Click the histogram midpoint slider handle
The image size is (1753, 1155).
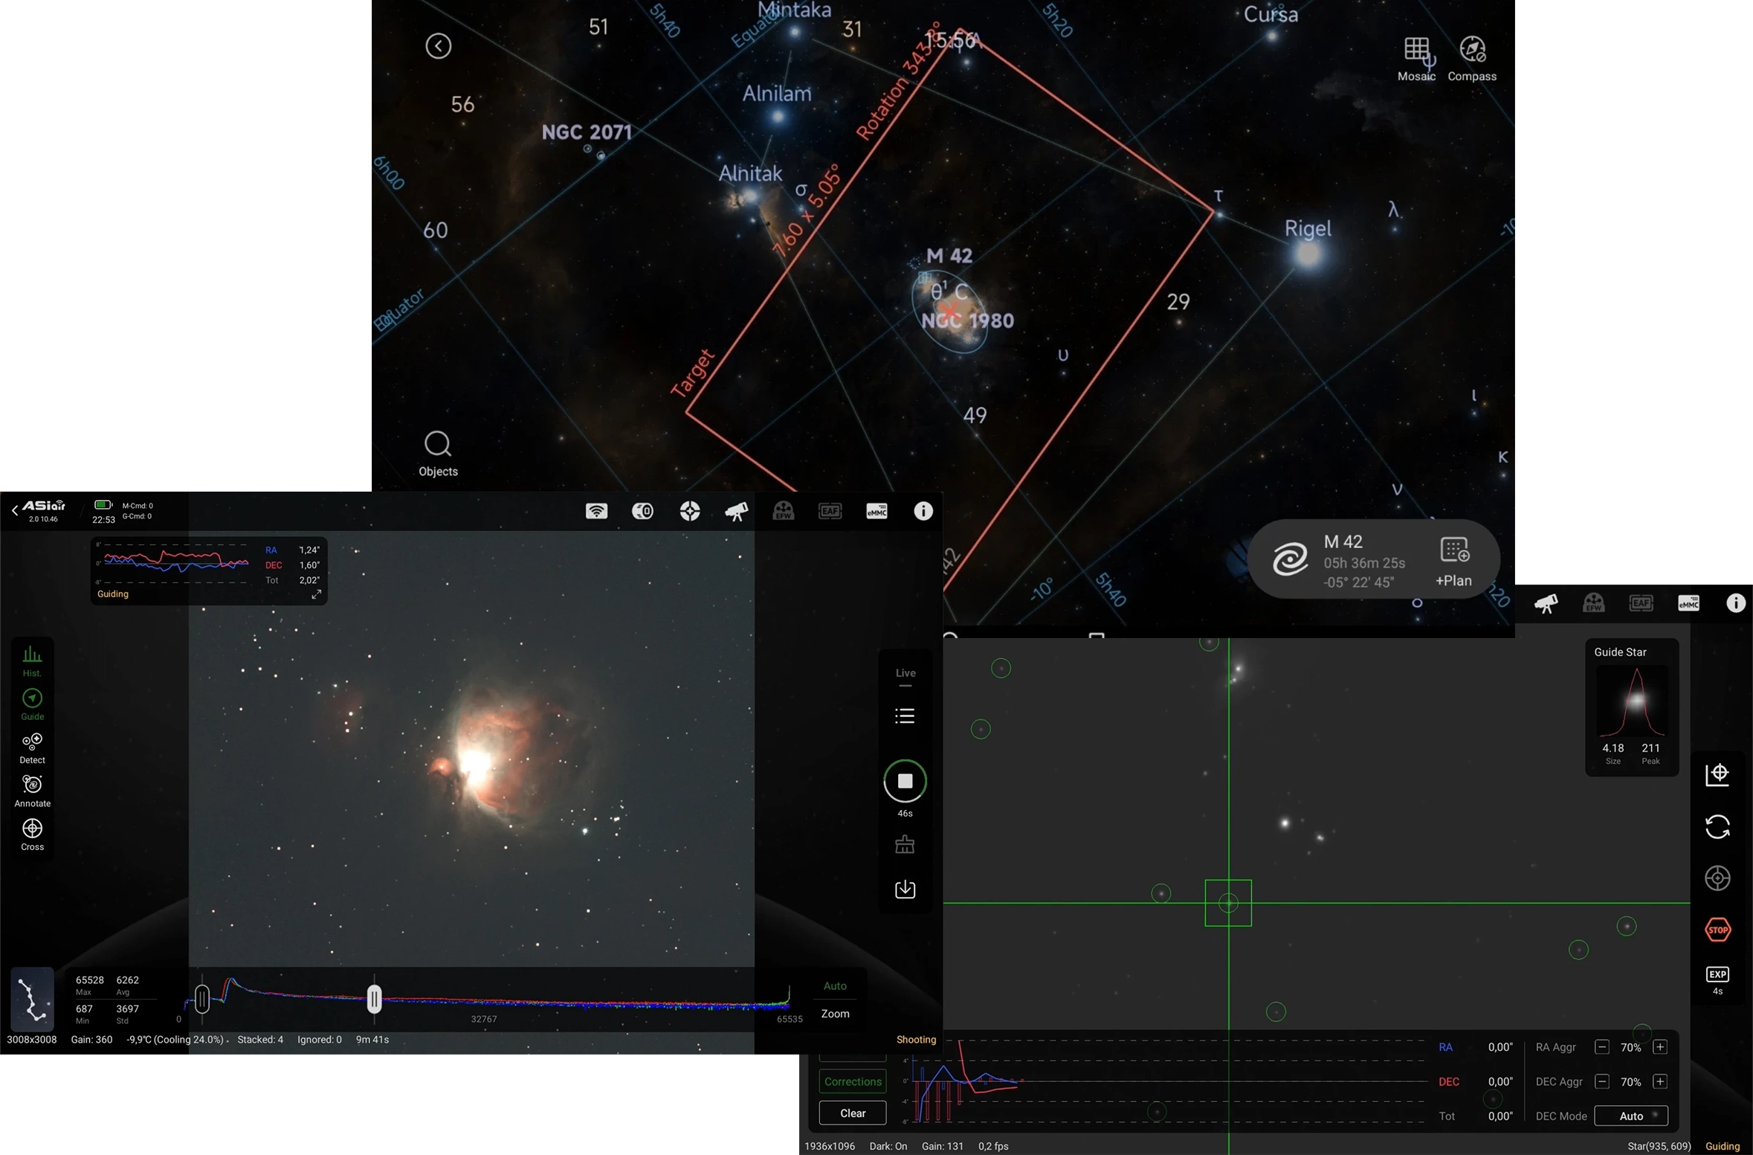[374, 999]
